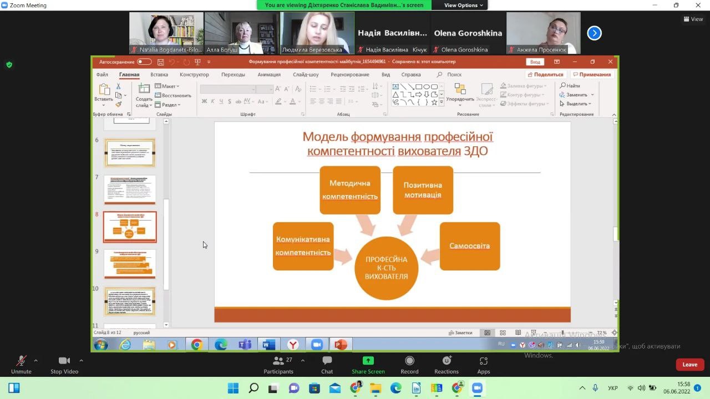Start screen sharing with Share Screen
Image resolution: width=710 pixels, height=399 pixels.
coord(368,364)
